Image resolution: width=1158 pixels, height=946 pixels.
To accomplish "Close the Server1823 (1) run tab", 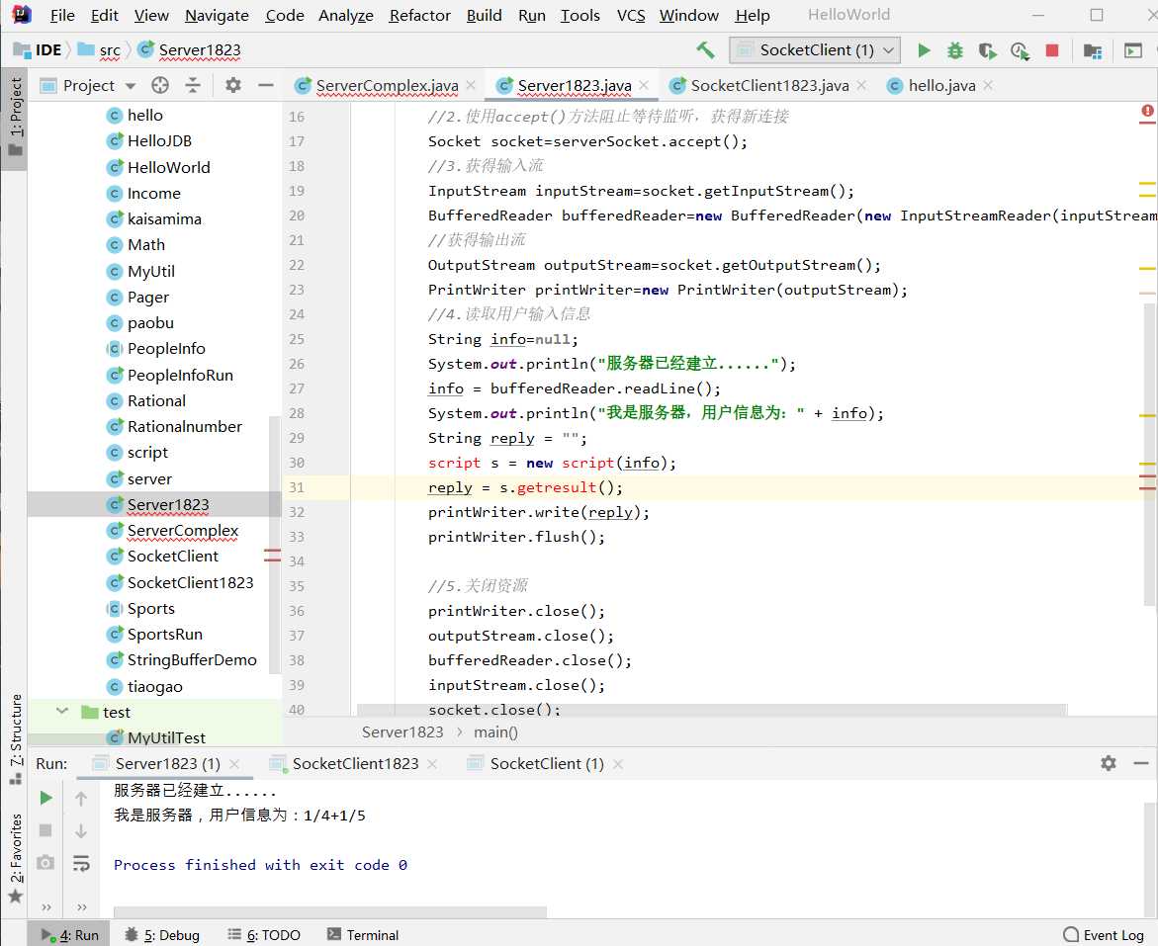I will (x=234, y=763).
